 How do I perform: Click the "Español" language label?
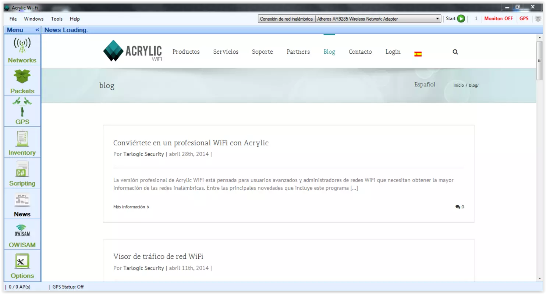pyautogui.click(x=425, y=85)
